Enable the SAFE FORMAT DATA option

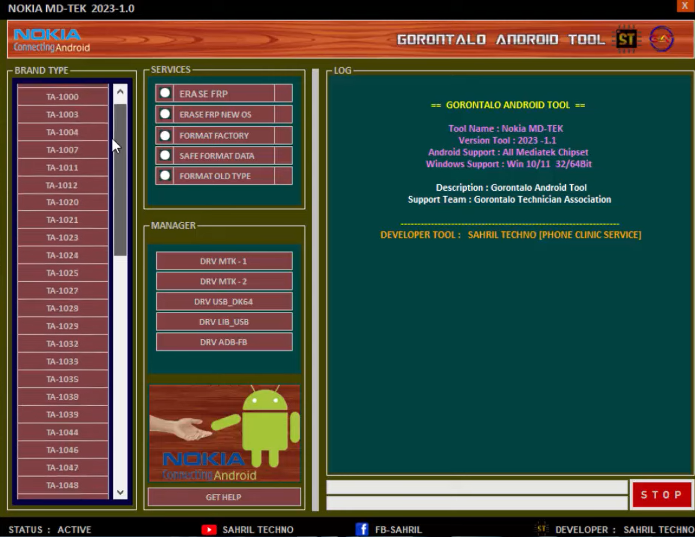pos(165,155)
